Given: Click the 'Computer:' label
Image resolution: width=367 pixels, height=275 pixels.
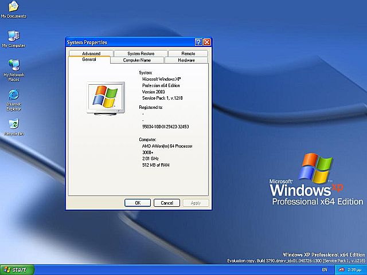Looking at the screenshot, I should click(x=147, y=139).
